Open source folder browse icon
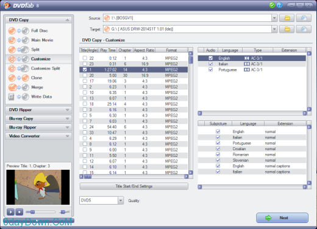Screen dimensions: 317x229 tap(287, 18)
